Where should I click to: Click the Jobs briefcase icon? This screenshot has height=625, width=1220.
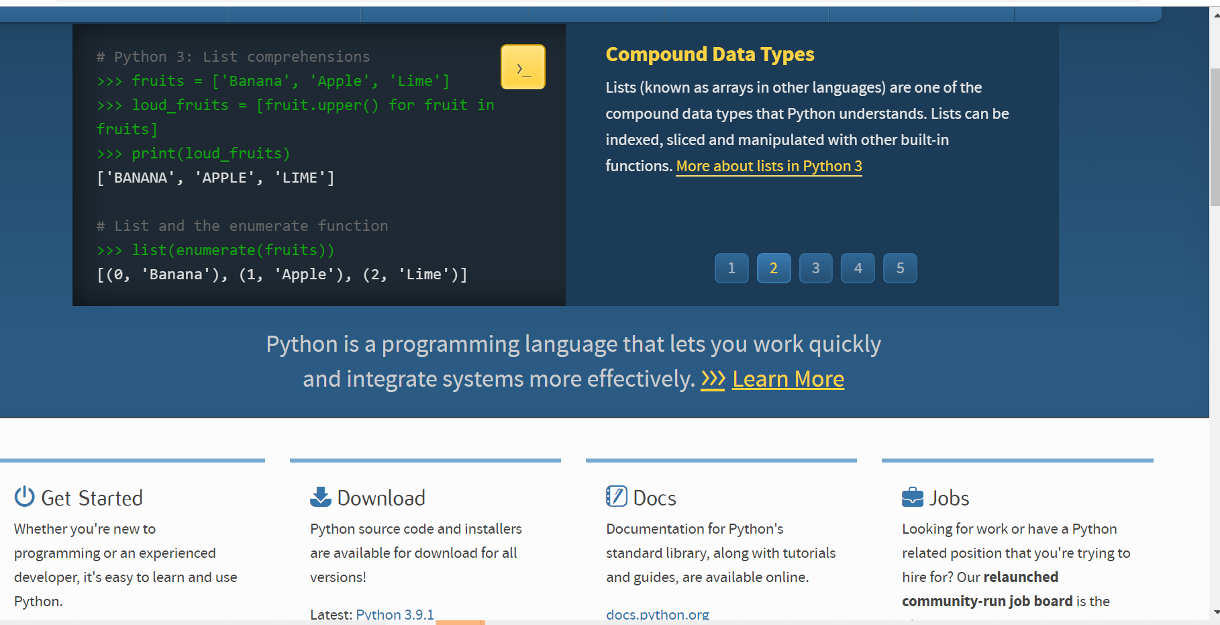click(x=913, y=497)
